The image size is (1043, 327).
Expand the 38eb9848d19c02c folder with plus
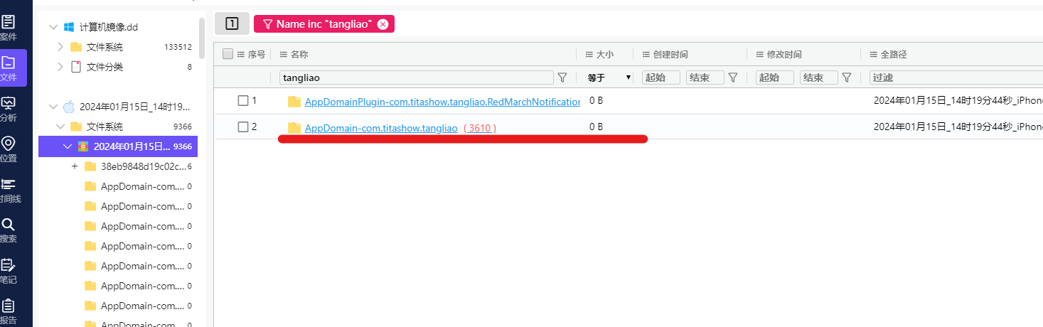pos(75,166)
